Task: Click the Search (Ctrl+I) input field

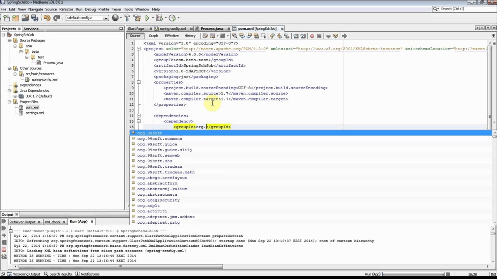Action: tap(467, 9)
